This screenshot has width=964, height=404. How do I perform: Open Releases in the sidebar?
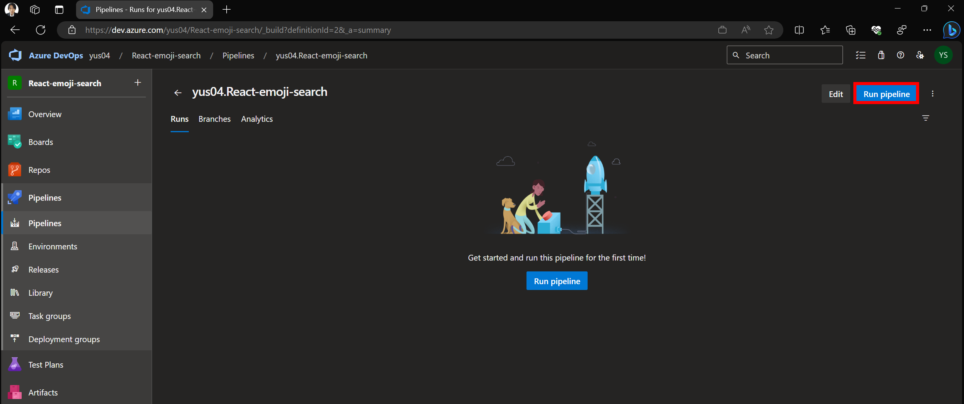coord(77,270)
